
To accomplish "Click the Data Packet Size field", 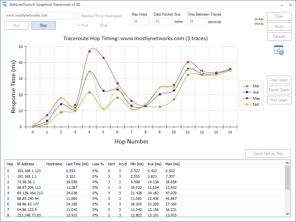I will click(x=163, y=22).
